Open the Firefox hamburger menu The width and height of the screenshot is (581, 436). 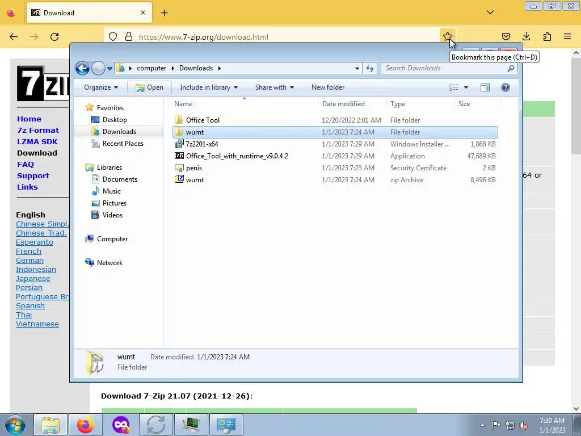(567, 36)
